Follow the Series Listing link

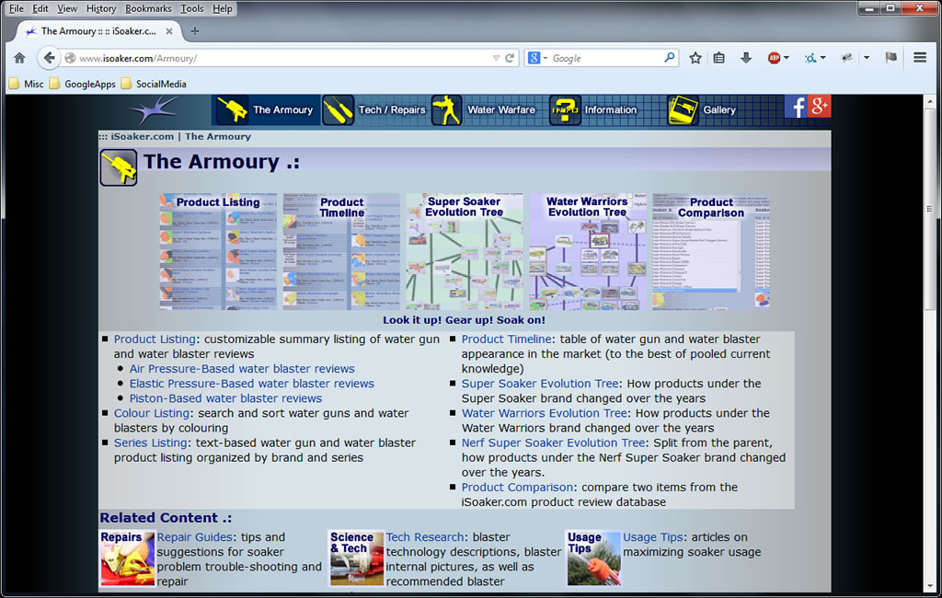pyautogui.click(x=150, y=443)
